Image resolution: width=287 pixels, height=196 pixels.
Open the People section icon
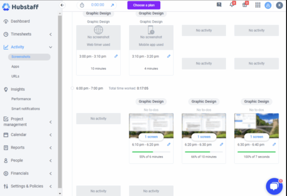click(6, 161)
